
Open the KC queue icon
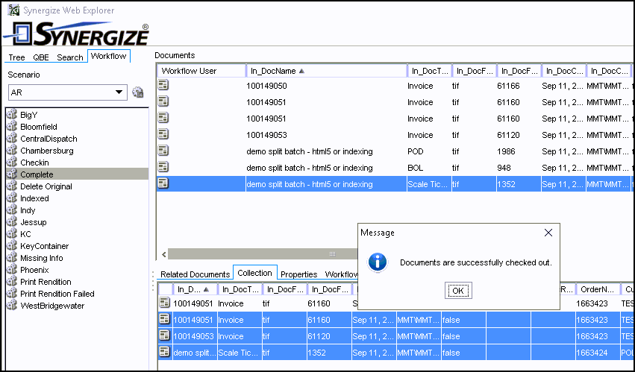click(x=12, y=234)
